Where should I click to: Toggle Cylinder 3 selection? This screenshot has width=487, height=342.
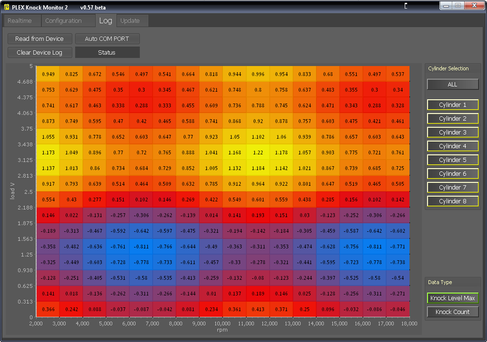[452, 132]
